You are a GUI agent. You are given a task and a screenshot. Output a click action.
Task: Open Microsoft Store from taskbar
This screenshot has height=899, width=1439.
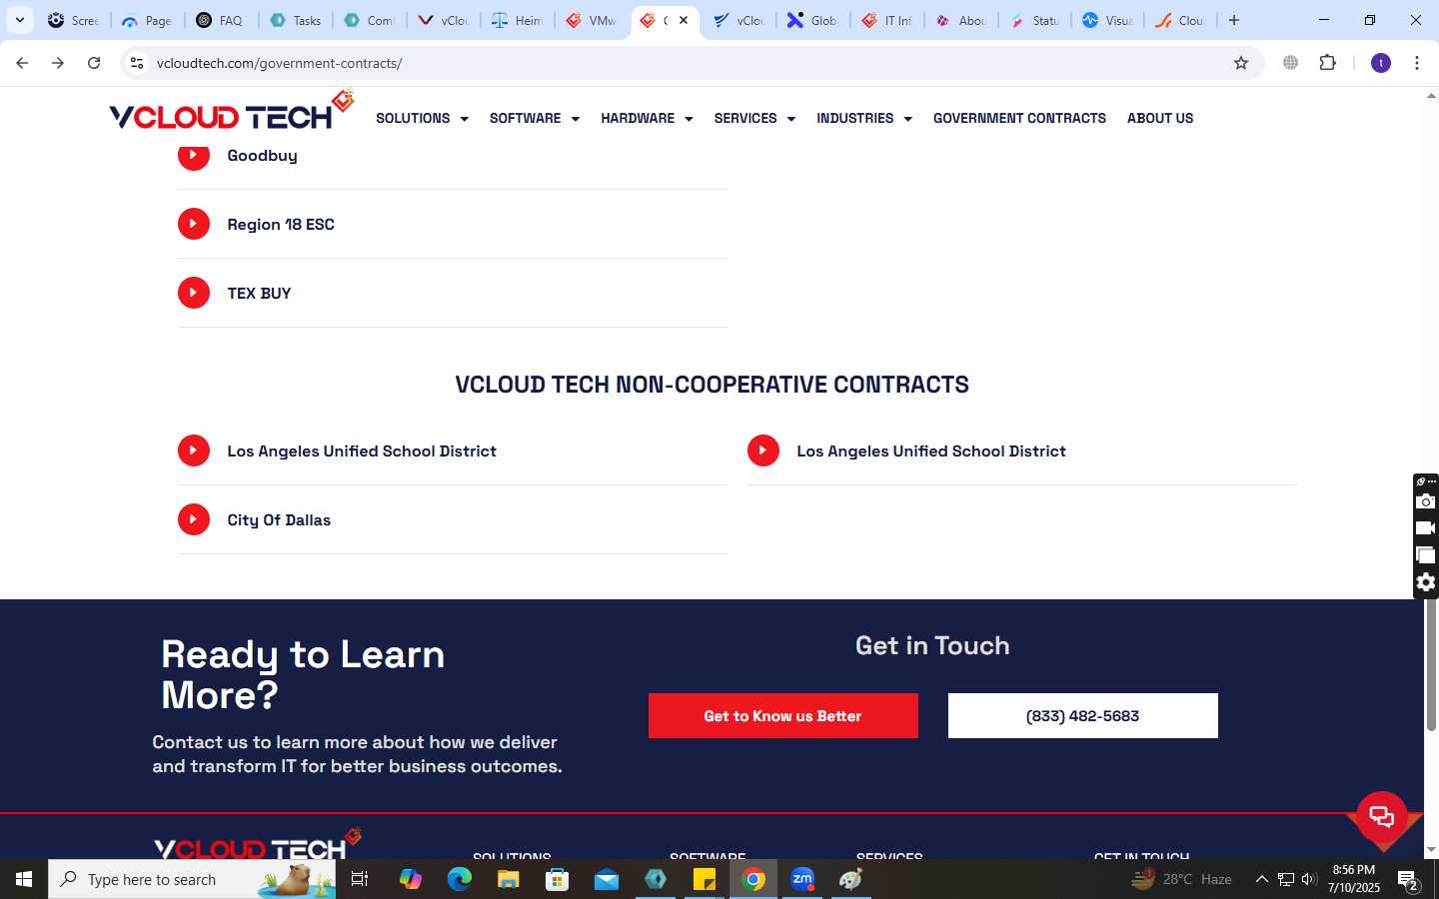click(x=558, y=879)
